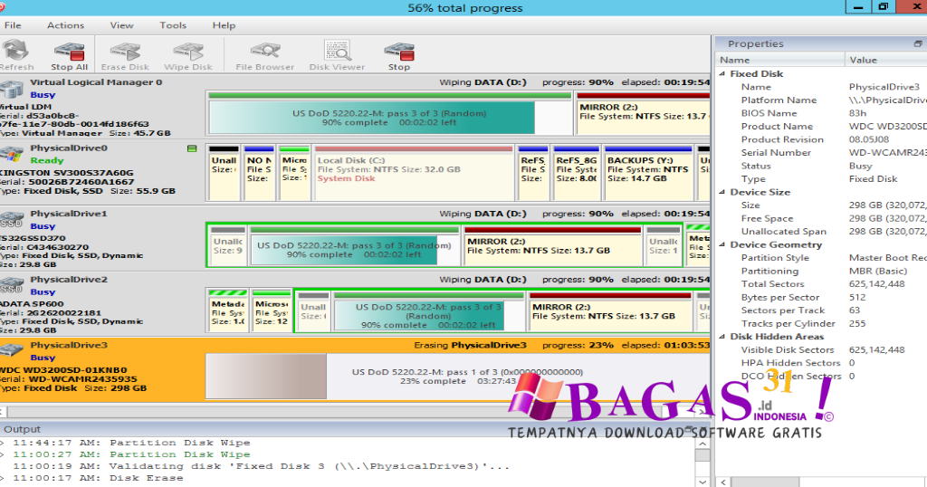Select the PhysicalDrive1 SSD icon
The width and height of the screenshot is (927, 487).
pyautogui.click(x=12, y=220)
